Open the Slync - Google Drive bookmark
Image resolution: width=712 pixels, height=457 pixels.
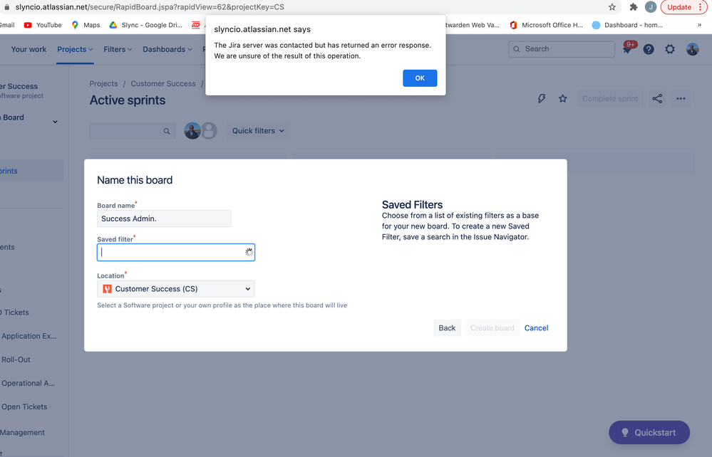tap(146, 25)
